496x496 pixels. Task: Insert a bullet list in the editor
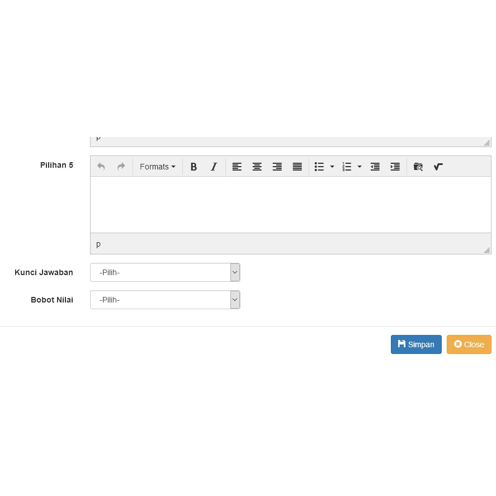[x=319, y=167]
